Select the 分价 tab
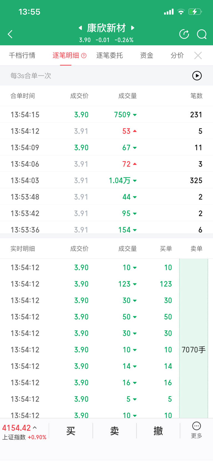This screenshot has height=461, width=213. (x=177, y=55)
